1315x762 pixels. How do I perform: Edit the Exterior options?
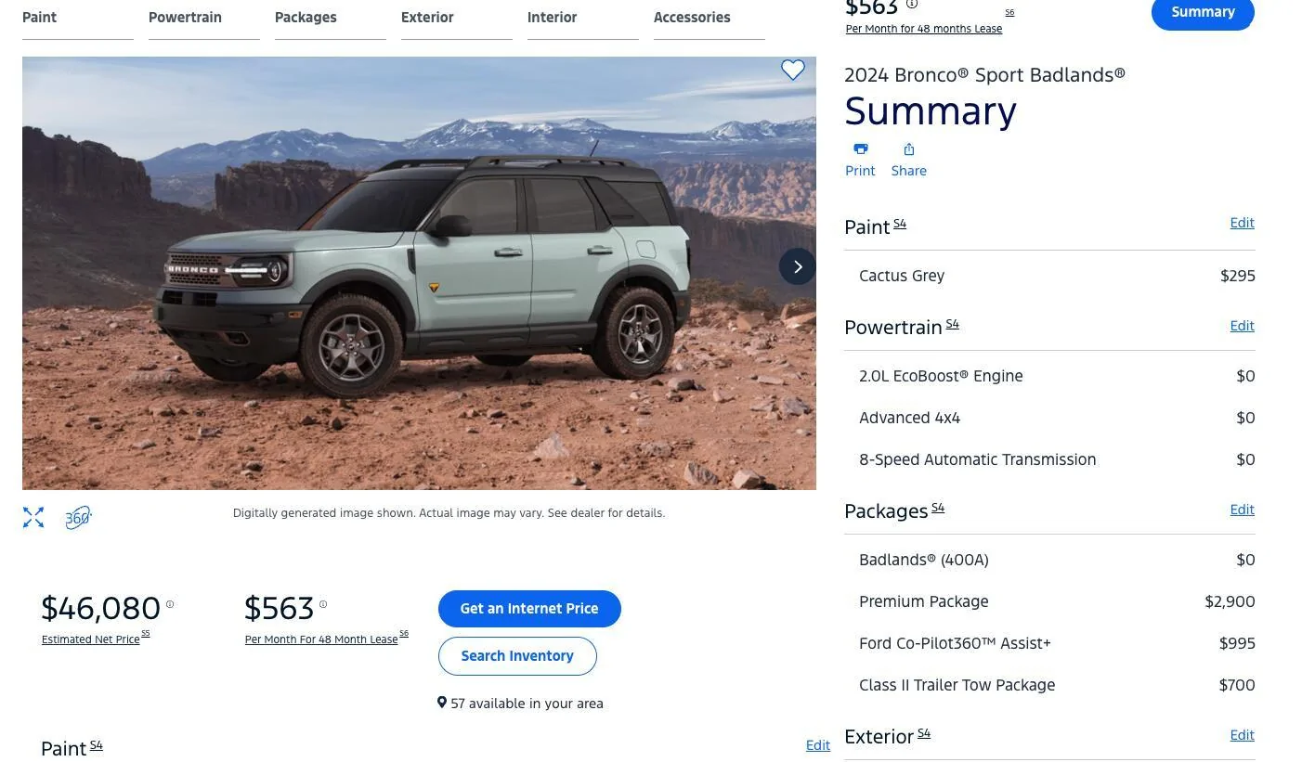click(x=1242, y=734)
